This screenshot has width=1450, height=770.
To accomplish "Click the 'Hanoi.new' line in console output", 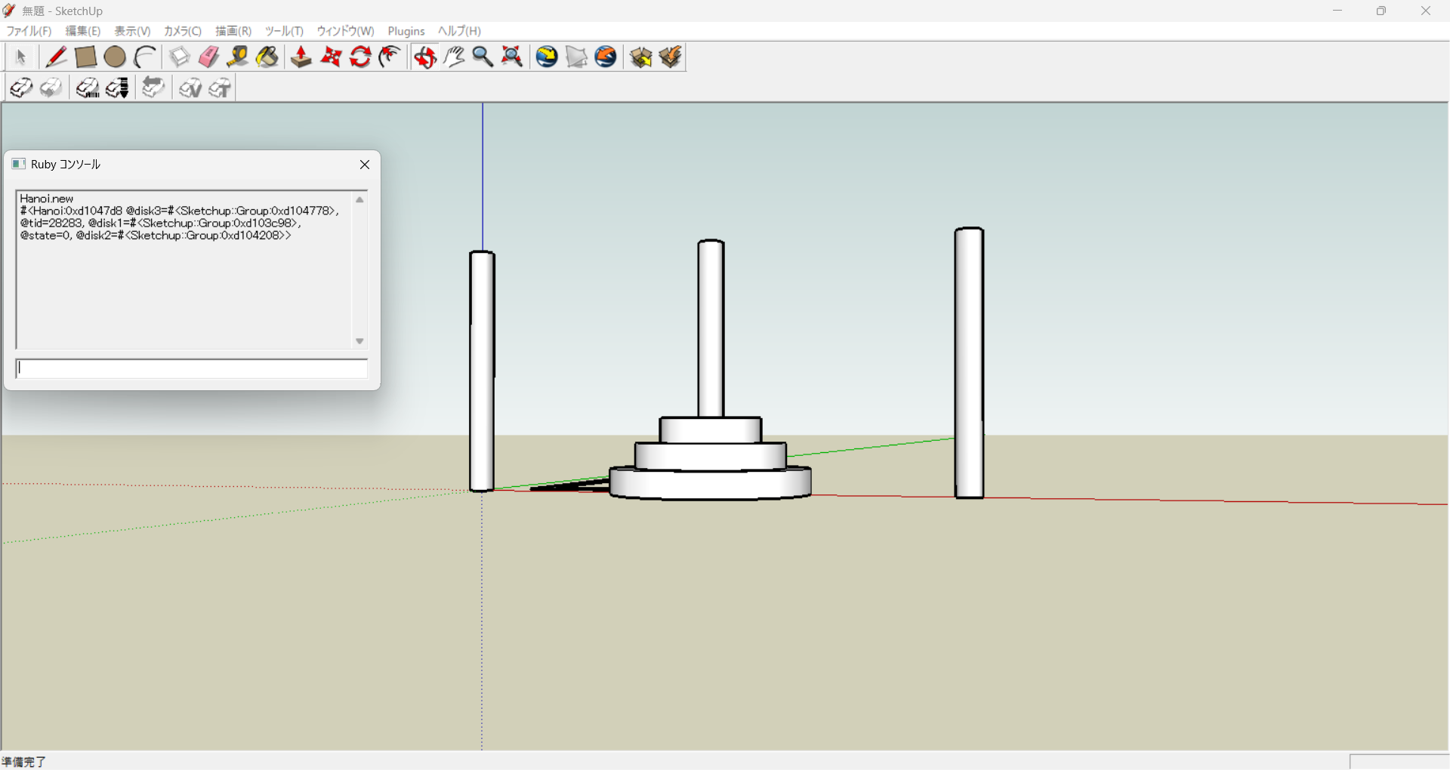I will 47,199.
